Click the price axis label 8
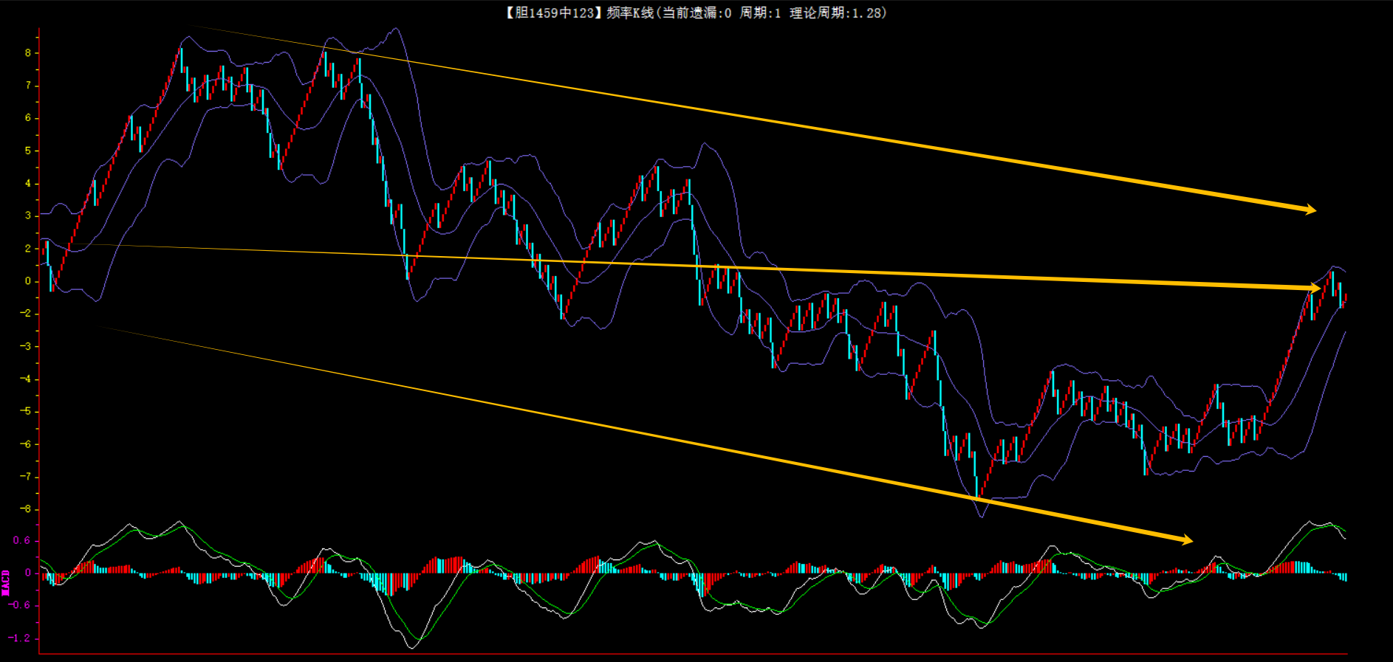 tap(28, 53)
